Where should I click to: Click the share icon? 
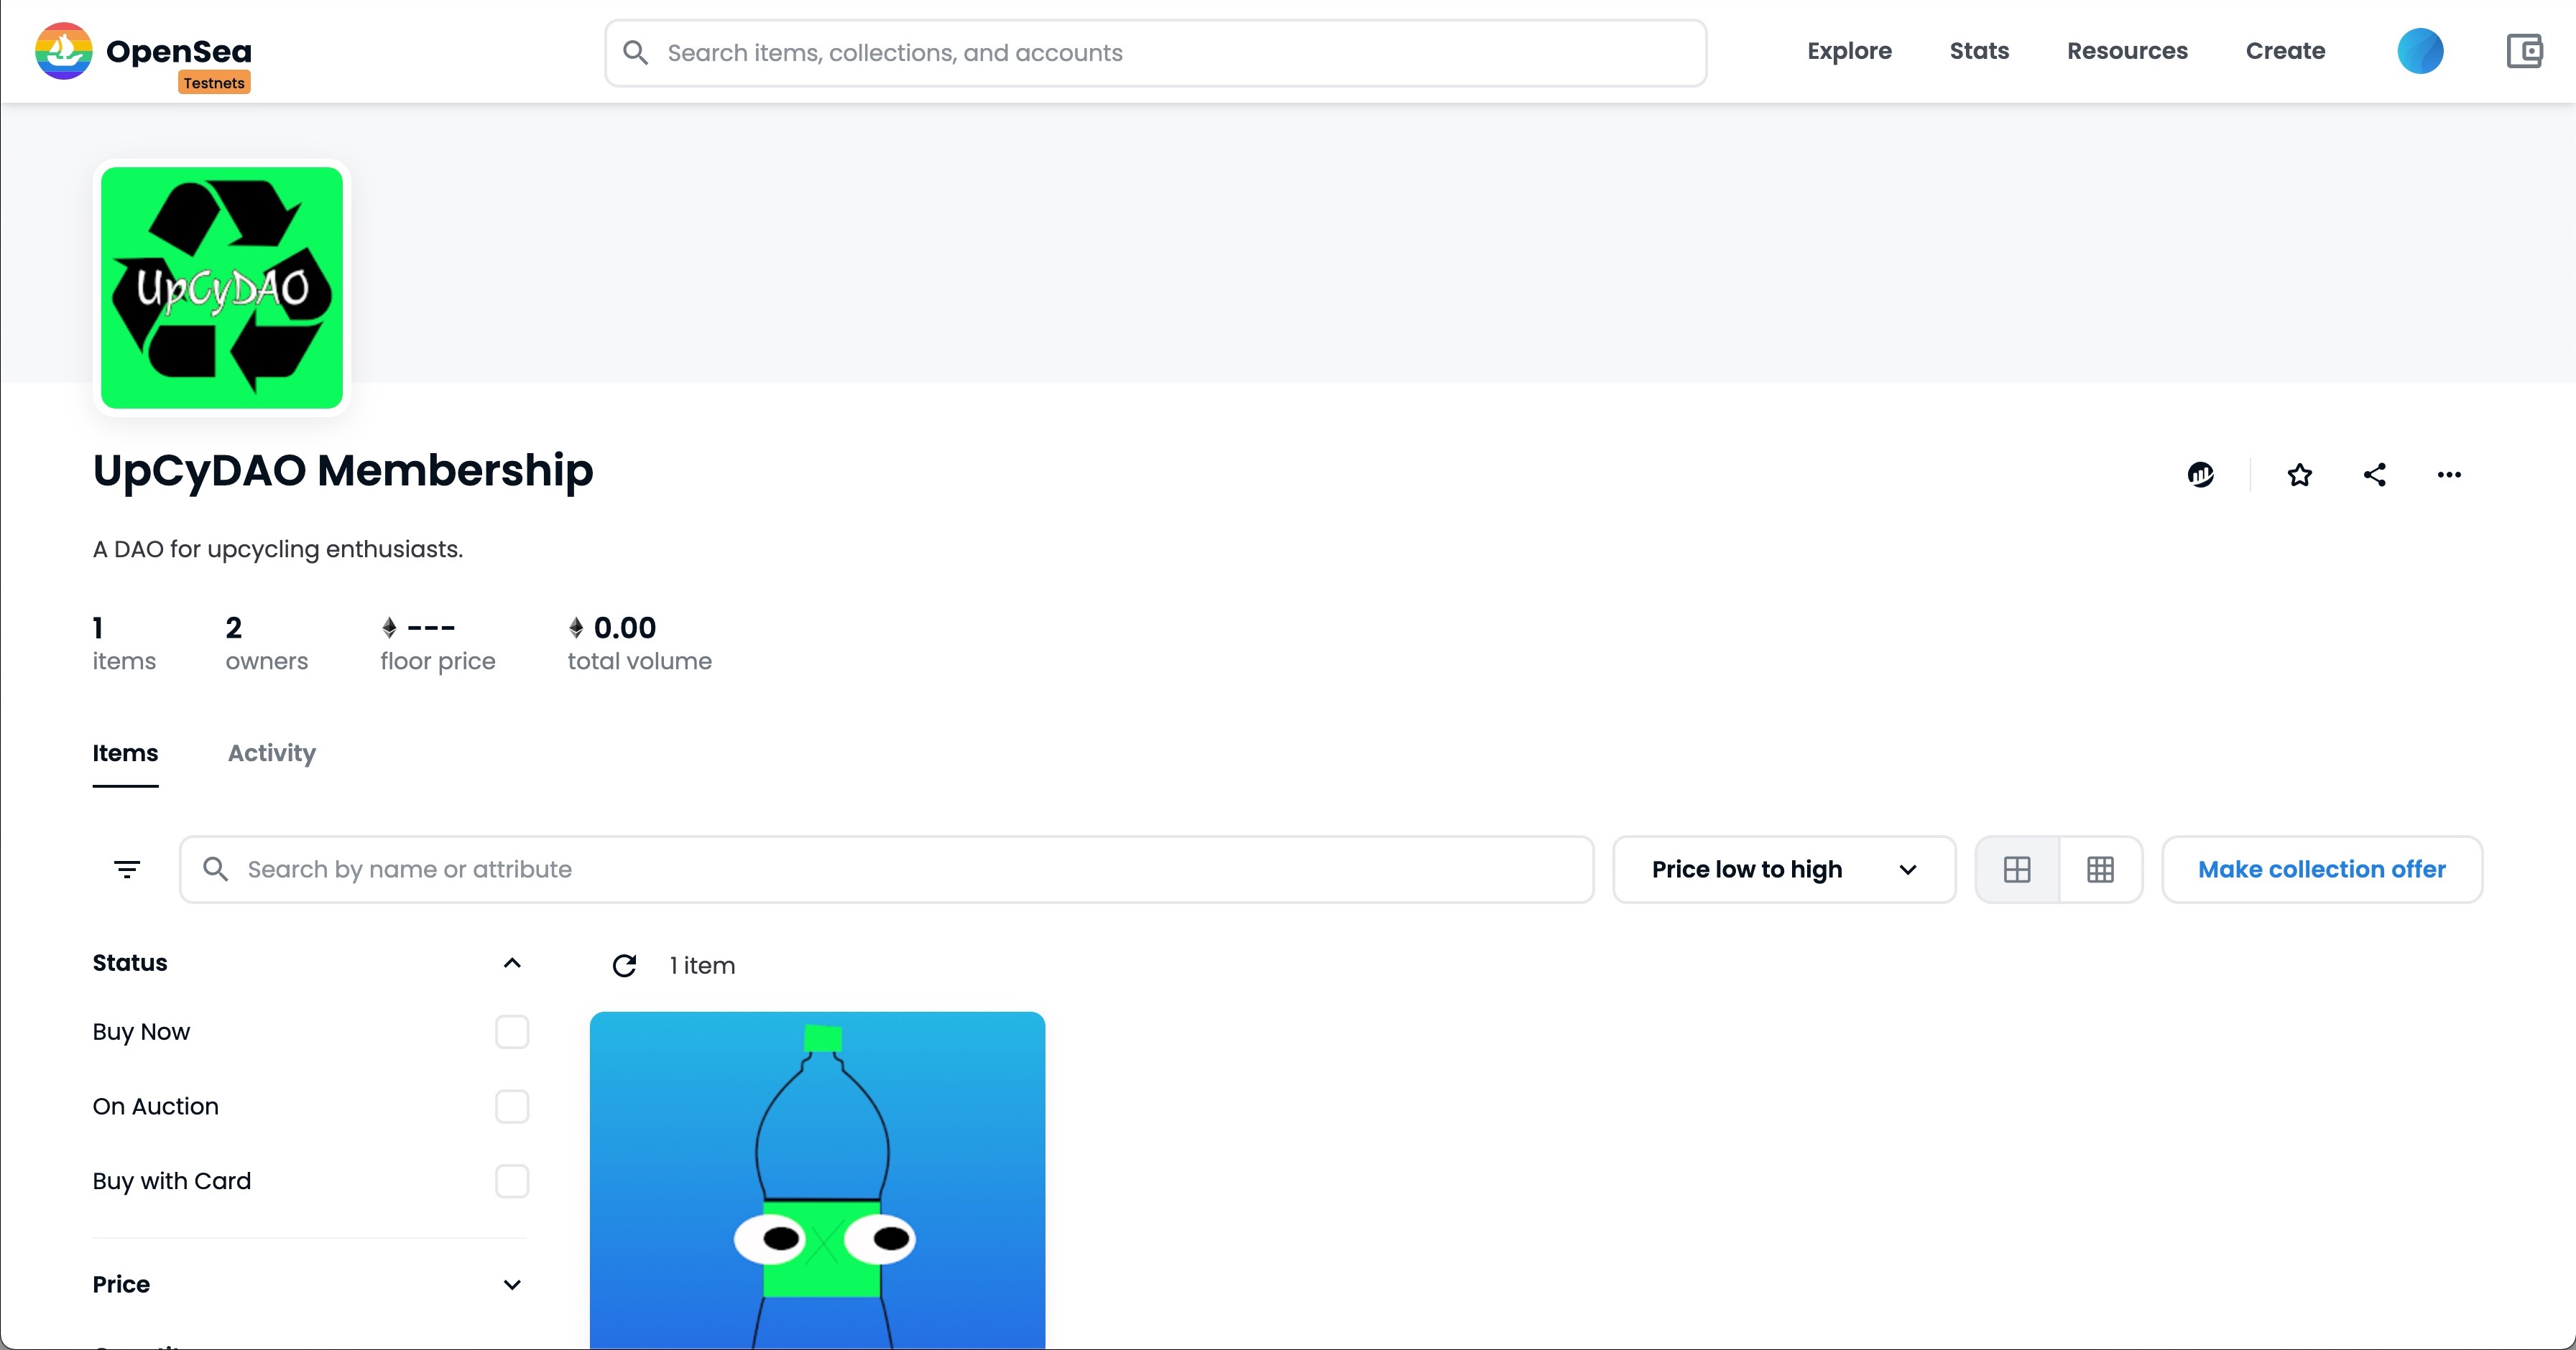click(2375, 475)
